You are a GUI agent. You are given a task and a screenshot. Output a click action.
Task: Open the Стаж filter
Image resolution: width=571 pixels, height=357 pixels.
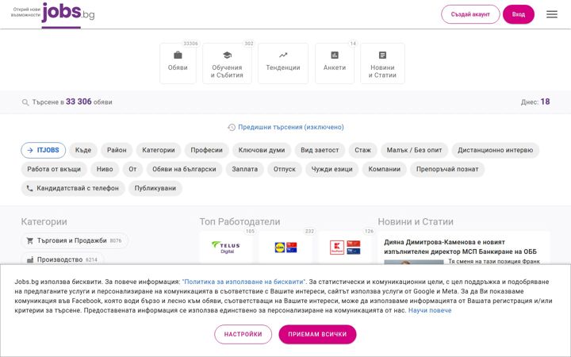coord(362,150)
